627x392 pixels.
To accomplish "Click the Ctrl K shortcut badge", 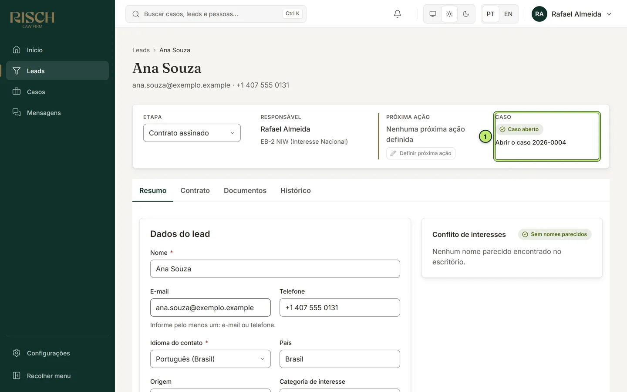I will coord(293,14).
